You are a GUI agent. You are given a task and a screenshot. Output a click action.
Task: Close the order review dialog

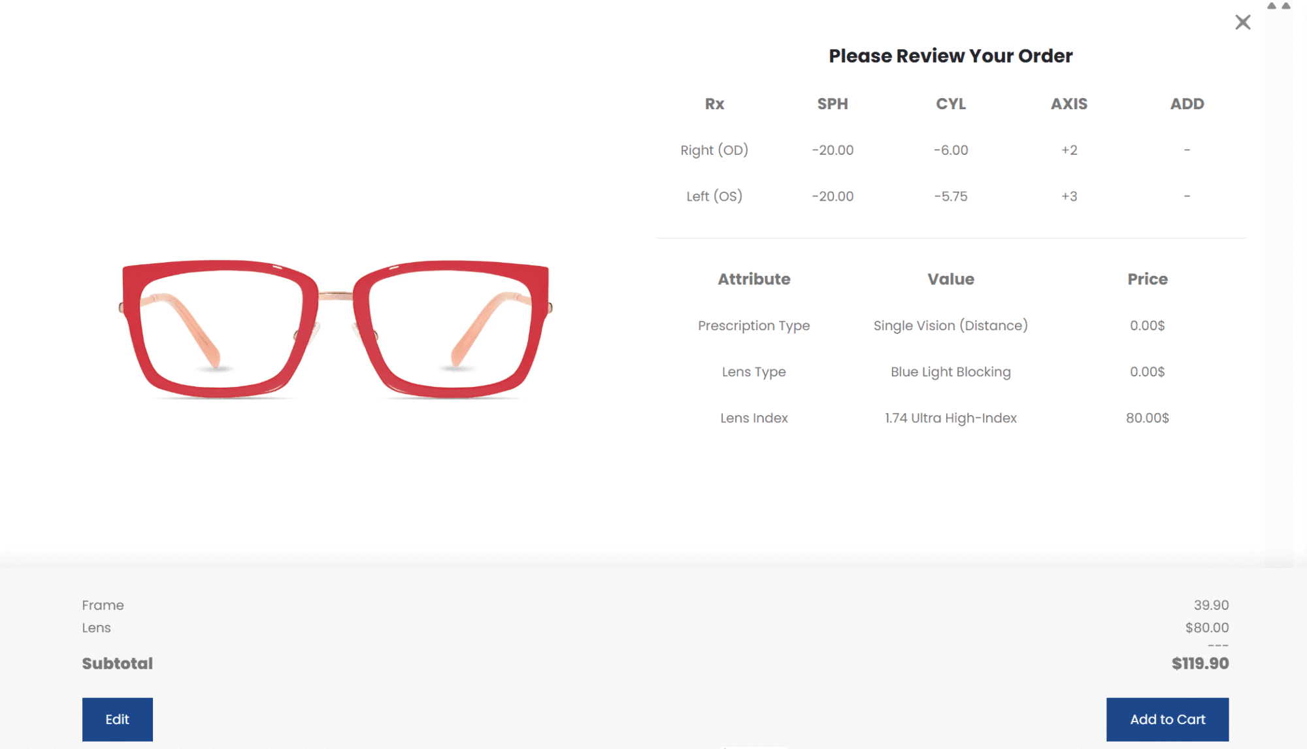pos(1242,22)
